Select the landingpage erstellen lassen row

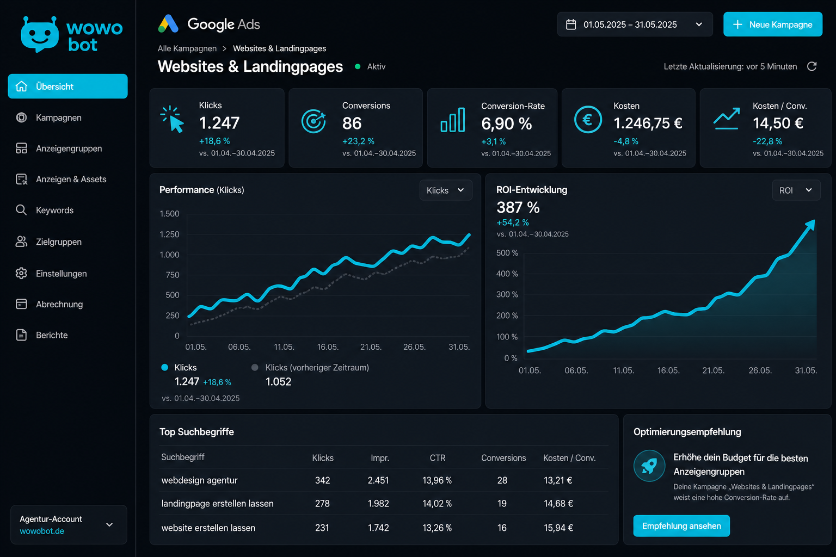coord(384,504)
